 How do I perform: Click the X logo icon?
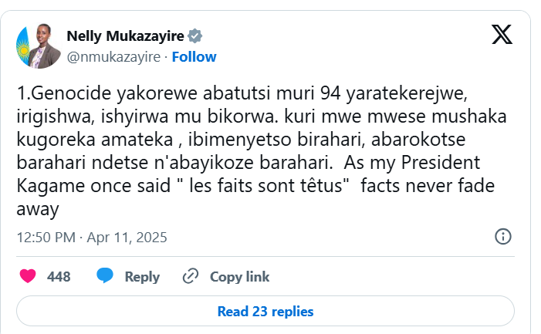tap(503, 34)
